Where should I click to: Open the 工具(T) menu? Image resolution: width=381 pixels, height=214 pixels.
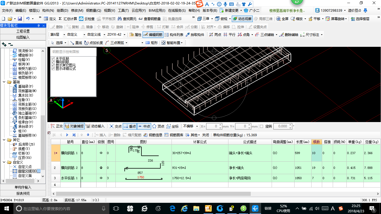point(124,11)
